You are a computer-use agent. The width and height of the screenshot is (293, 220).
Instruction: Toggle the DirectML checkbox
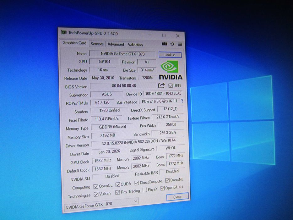pos(167,180)
